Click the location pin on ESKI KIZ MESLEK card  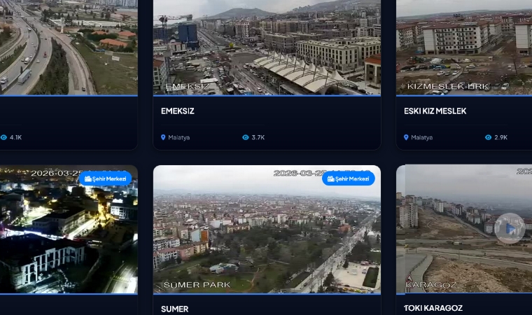(406, 137)
